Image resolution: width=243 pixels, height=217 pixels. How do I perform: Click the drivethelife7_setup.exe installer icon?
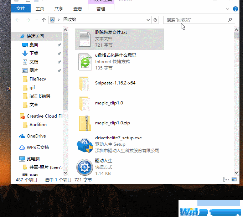click(x=84, y=144)
